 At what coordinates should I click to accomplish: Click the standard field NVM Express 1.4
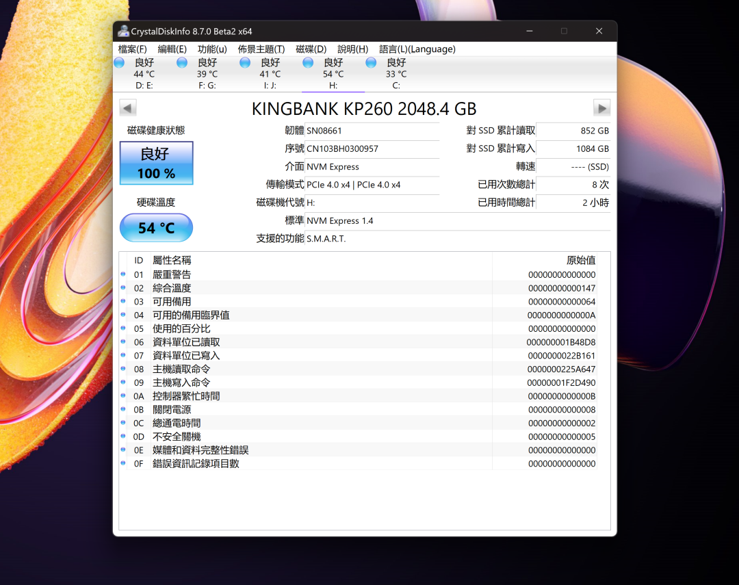458,220
